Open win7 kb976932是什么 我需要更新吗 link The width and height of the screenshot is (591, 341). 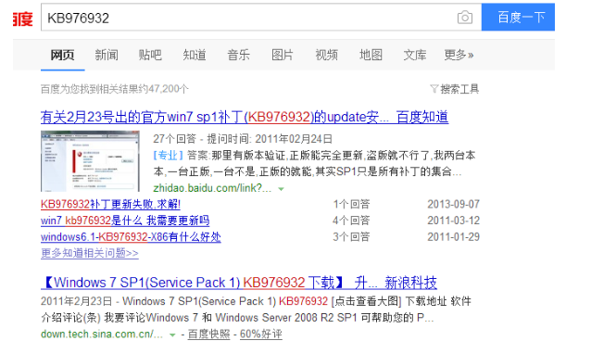125,221
